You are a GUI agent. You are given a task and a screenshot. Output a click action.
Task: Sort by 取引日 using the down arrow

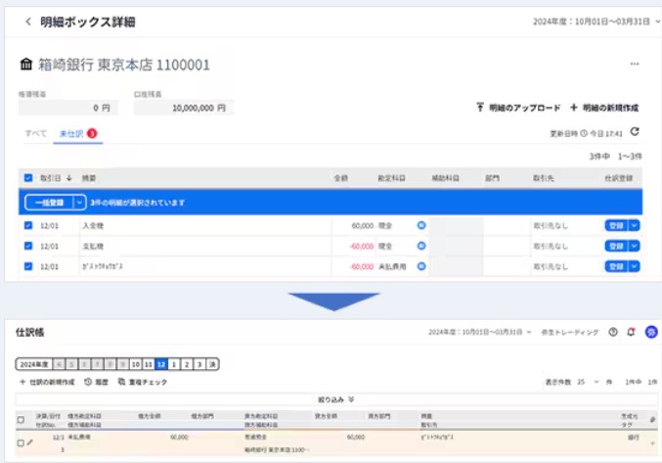point(69,178)
